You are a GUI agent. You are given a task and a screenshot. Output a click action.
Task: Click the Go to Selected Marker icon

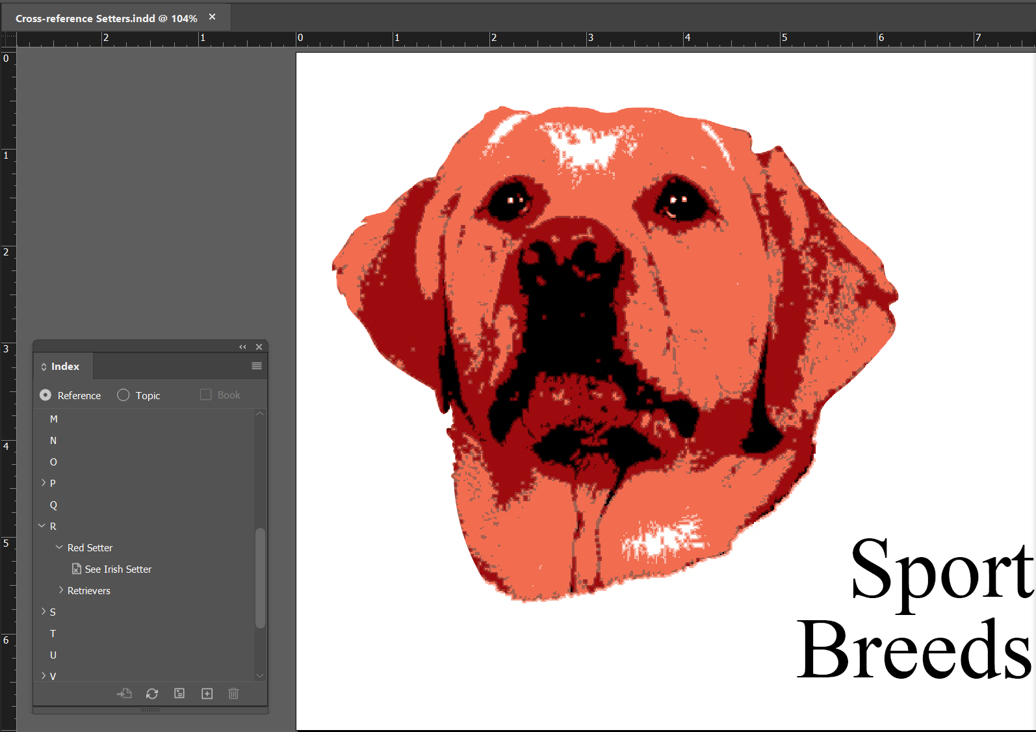pyautogui.click(x=124, y=694)
